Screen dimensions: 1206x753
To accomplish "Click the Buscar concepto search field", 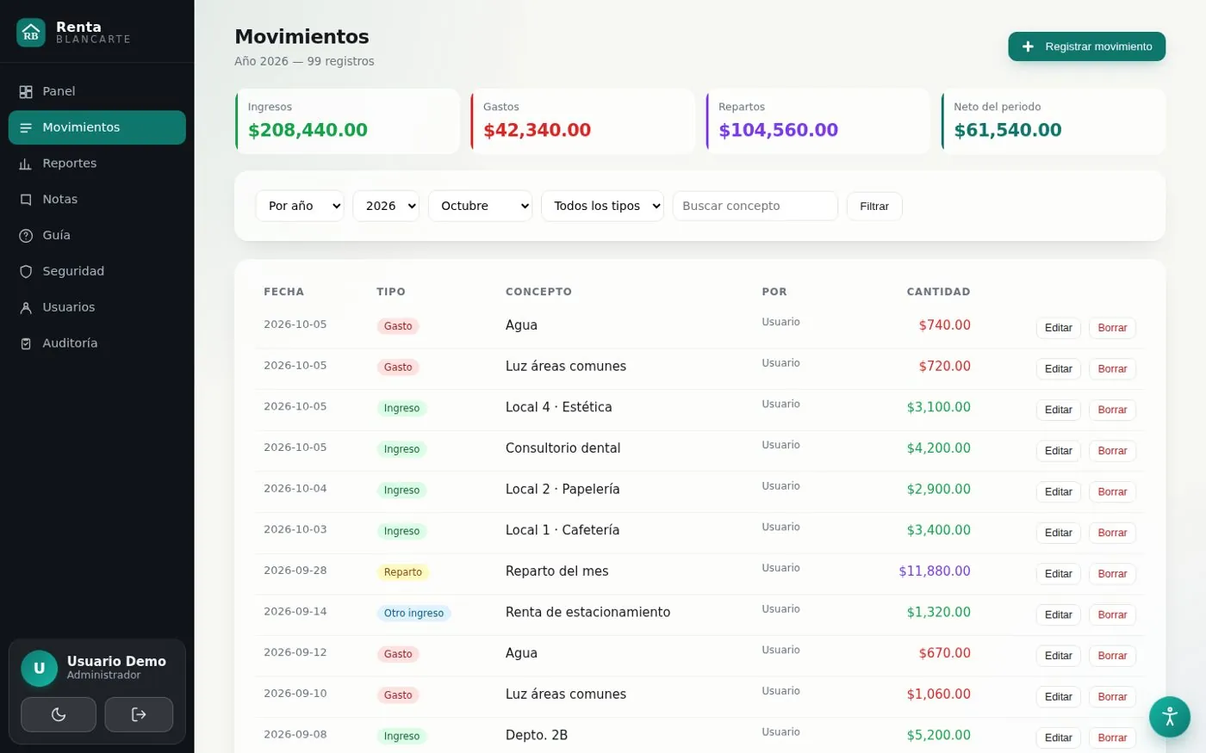I will 755,206.
